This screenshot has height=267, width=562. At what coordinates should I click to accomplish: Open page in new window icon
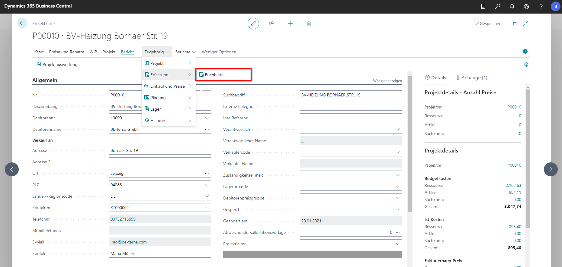[515, 24]
